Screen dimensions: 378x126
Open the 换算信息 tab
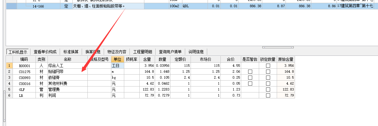[x=93, y=52]
